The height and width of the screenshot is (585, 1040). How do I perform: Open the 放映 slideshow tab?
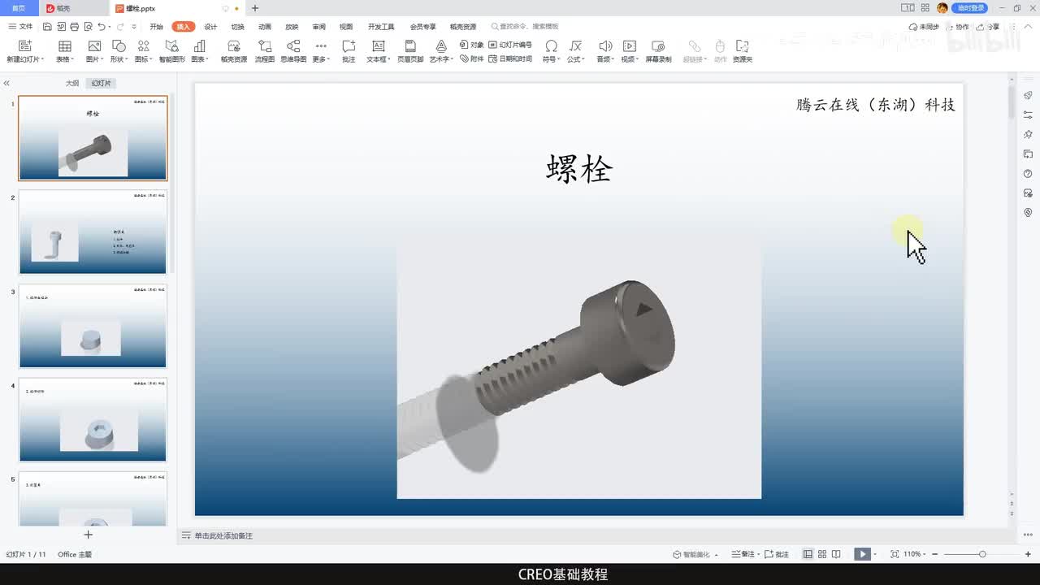click(292, 27)
